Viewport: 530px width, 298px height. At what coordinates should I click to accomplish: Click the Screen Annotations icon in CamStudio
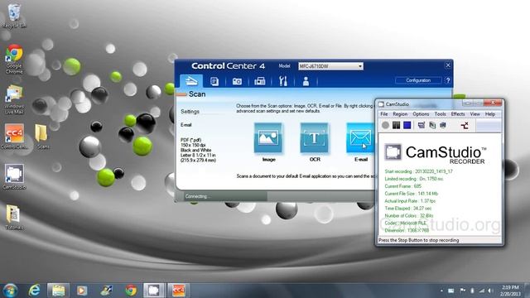coord(432,125)
